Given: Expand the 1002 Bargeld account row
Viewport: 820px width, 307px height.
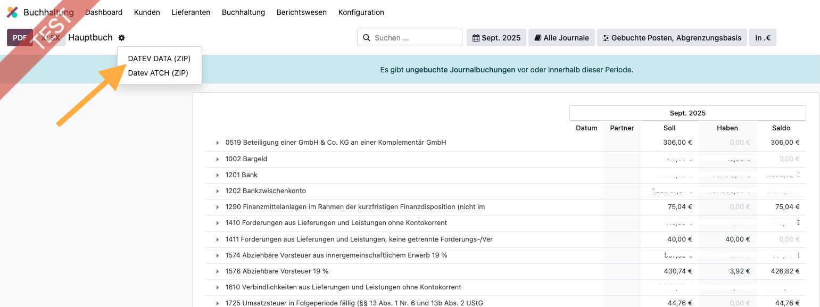Looking at the screenshot, I should pyautogui.click(x=218, y=159).
